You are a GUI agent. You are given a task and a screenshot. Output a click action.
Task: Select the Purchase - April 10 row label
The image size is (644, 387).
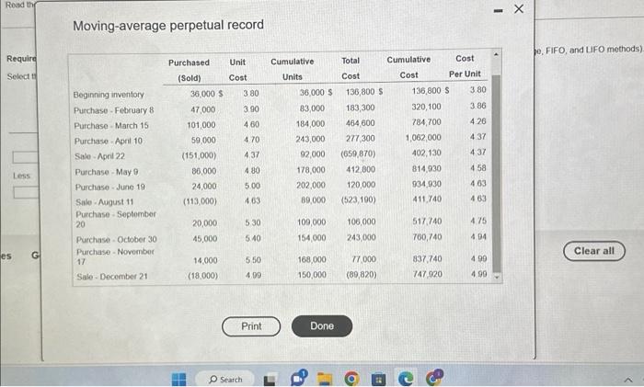(x=109, y=141)
